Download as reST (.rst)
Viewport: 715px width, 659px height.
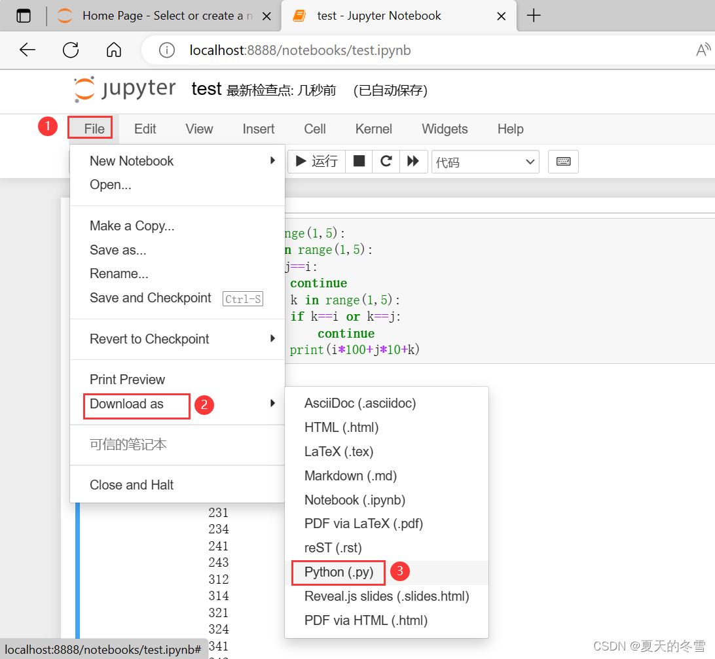click(387, 548)
